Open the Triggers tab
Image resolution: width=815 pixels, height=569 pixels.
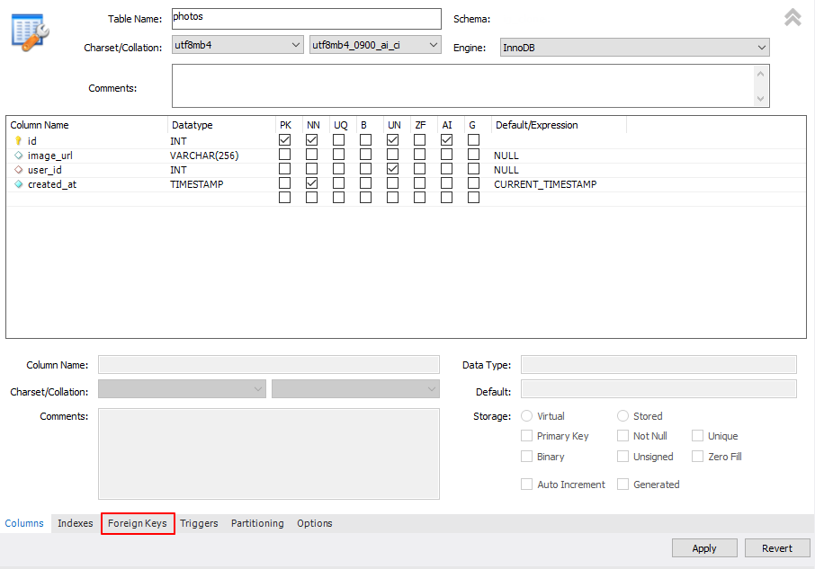pos(199,523)
